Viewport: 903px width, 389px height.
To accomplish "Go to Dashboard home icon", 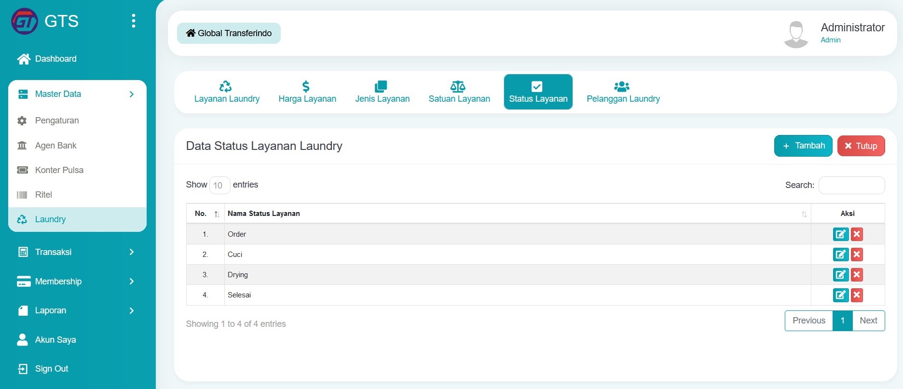I will click(24, 59).
